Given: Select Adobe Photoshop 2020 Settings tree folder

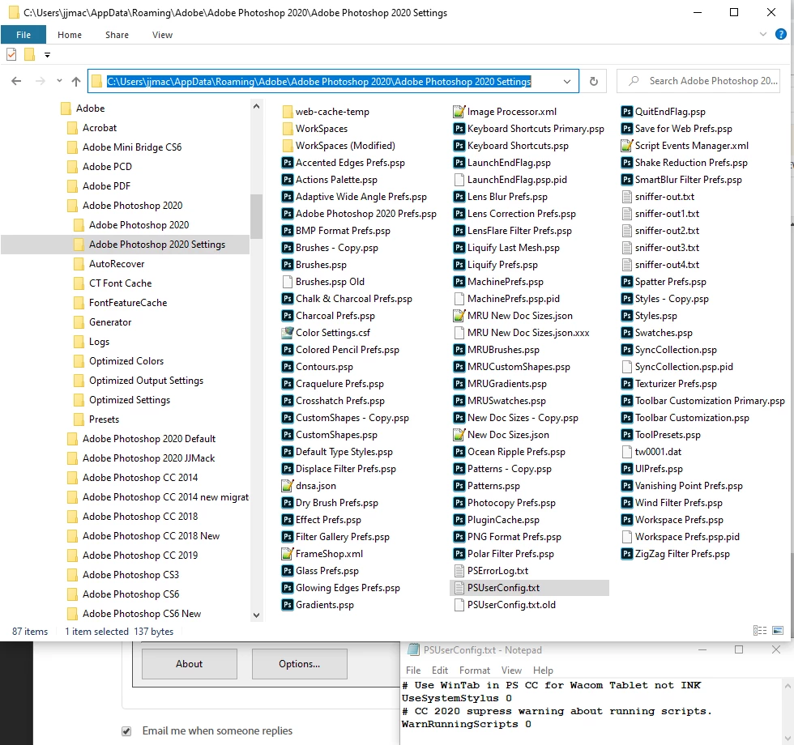Looking at the screenshot, I should click(x=157, y=245).
